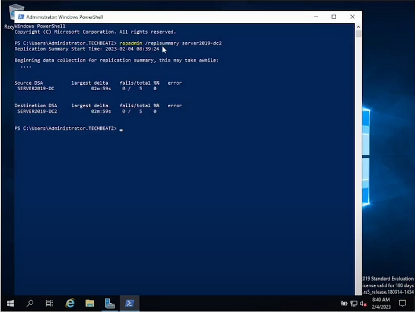Open the Windows Start menu

[10, 303]
